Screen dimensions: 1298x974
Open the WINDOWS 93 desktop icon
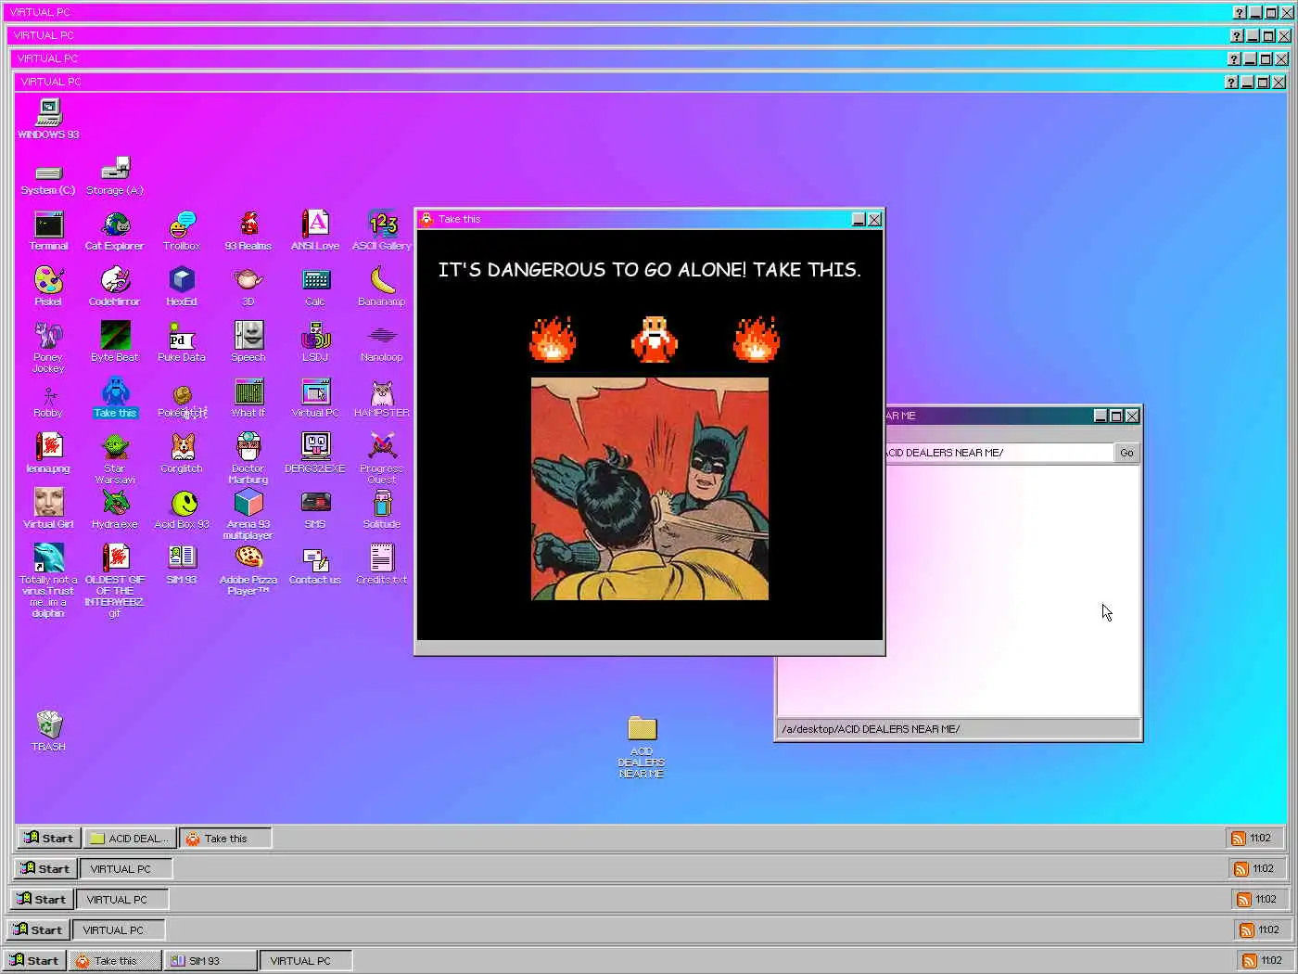(48, 119)
